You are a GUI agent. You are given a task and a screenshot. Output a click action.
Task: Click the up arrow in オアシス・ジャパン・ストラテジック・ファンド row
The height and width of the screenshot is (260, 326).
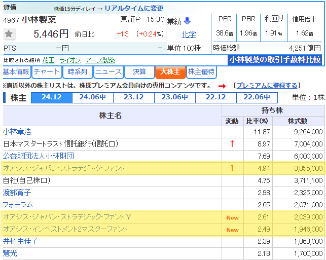[232, 168]
